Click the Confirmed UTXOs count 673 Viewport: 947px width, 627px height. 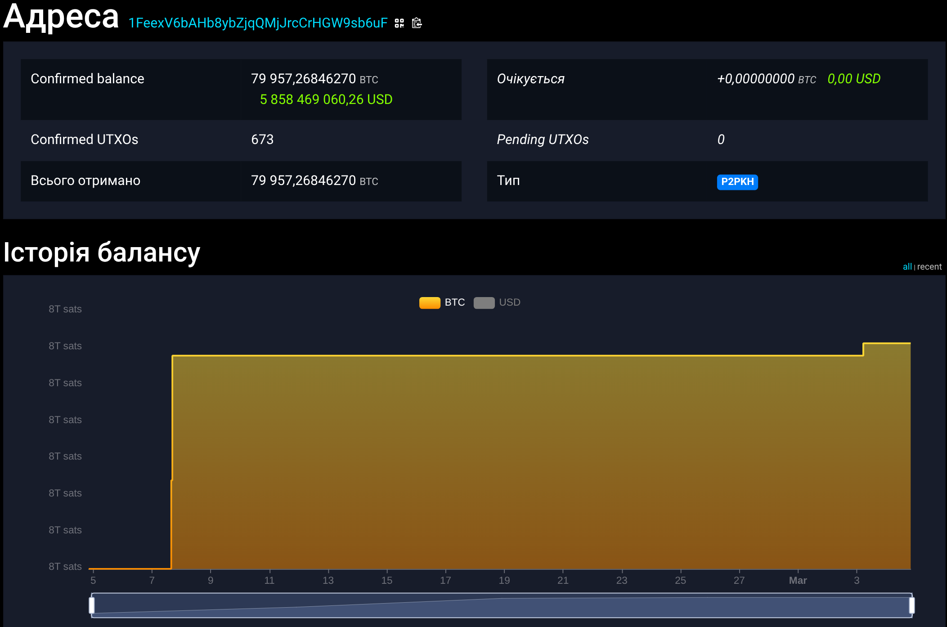(262, 140)
